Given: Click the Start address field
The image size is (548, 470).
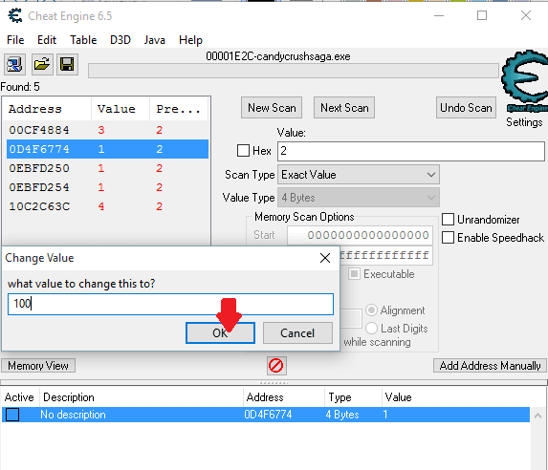Looking at the screenshot, I should (360, 235).
